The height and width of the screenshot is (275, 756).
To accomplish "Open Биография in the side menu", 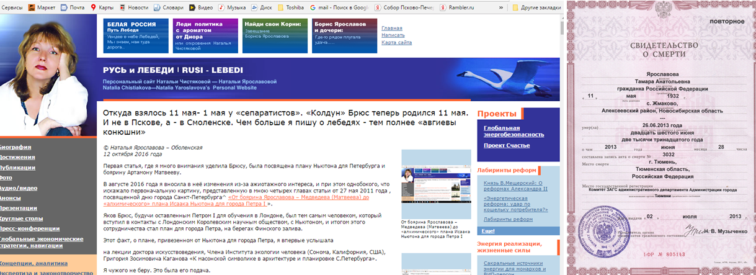I will [x=16, y=147].
